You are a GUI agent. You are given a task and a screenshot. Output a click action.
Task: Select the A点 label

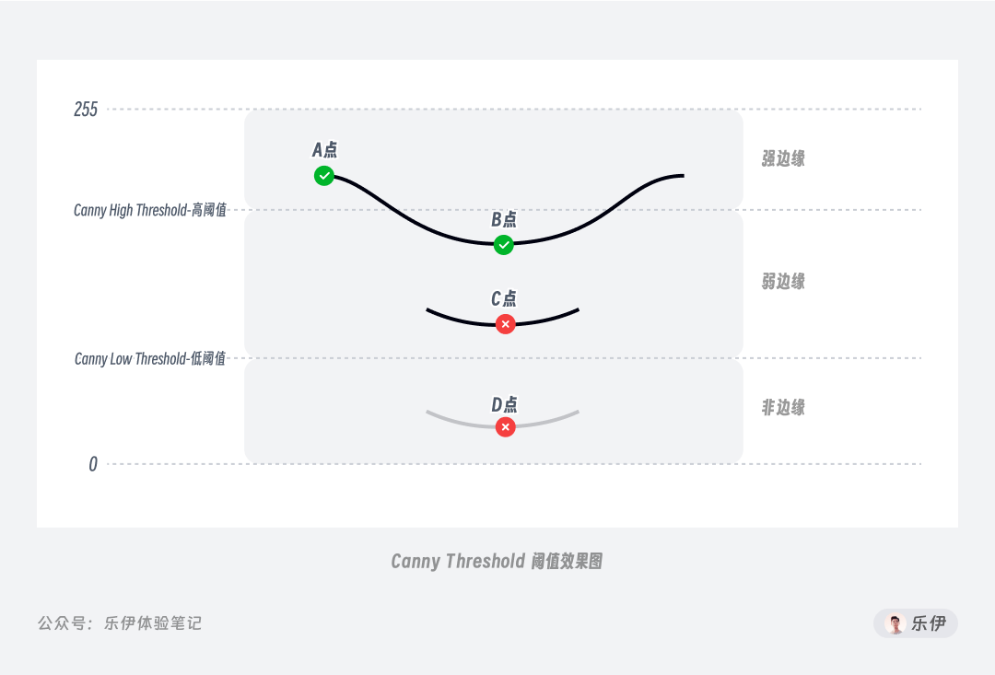pyautogui.click(x=324, y=150)
